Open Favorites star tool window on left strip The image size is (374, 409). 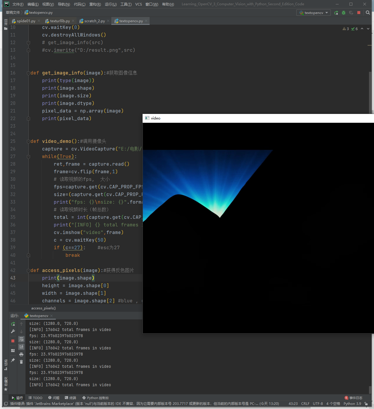pyautogui.click(x=6, y=384)
